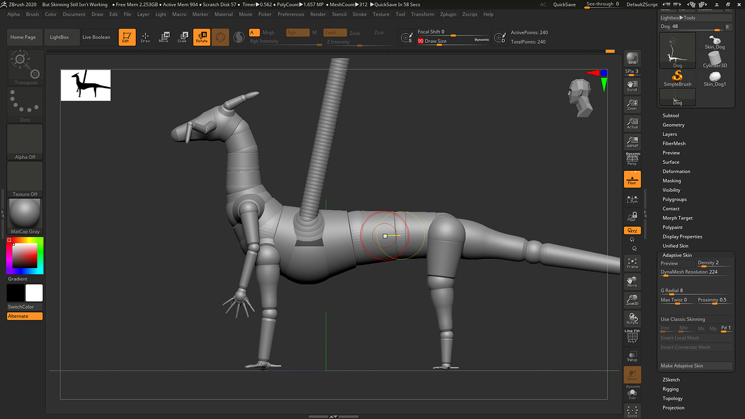Expand the Masking section
Image resolution: width=745 pixels, height=419 pixels.
pos(672,181)
